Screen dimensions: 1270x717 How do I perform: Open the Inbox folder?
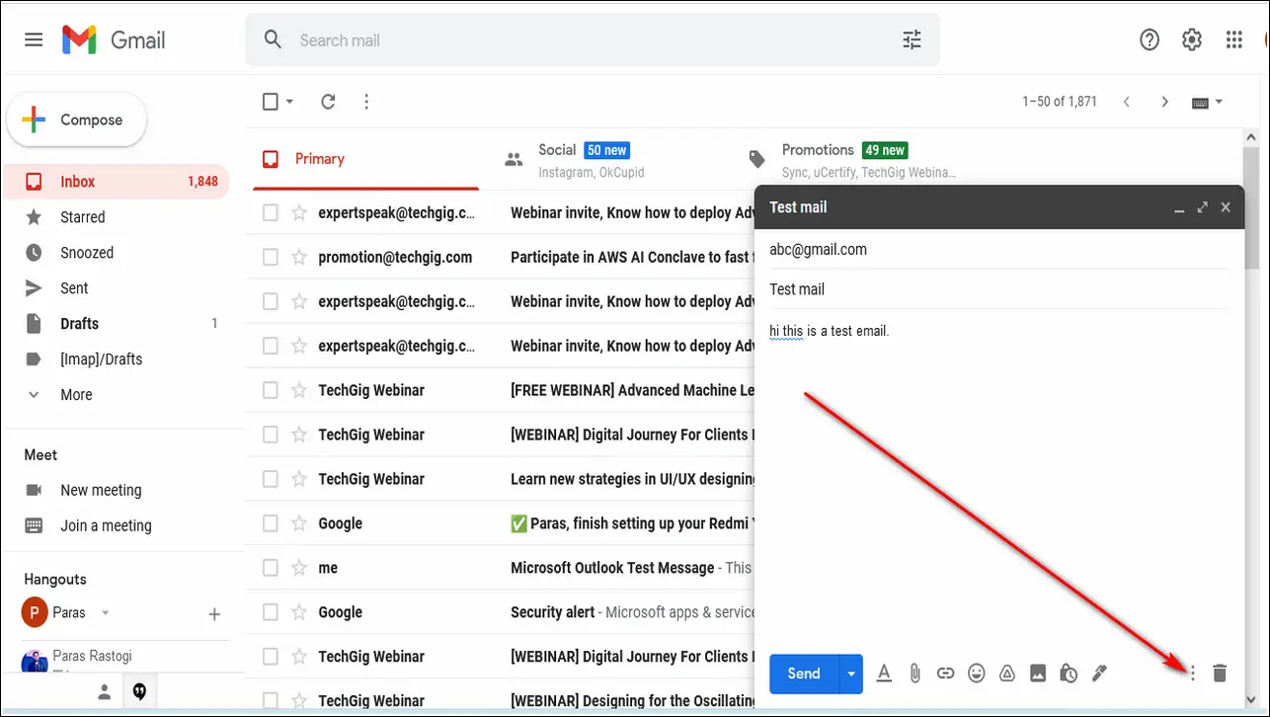117,182
